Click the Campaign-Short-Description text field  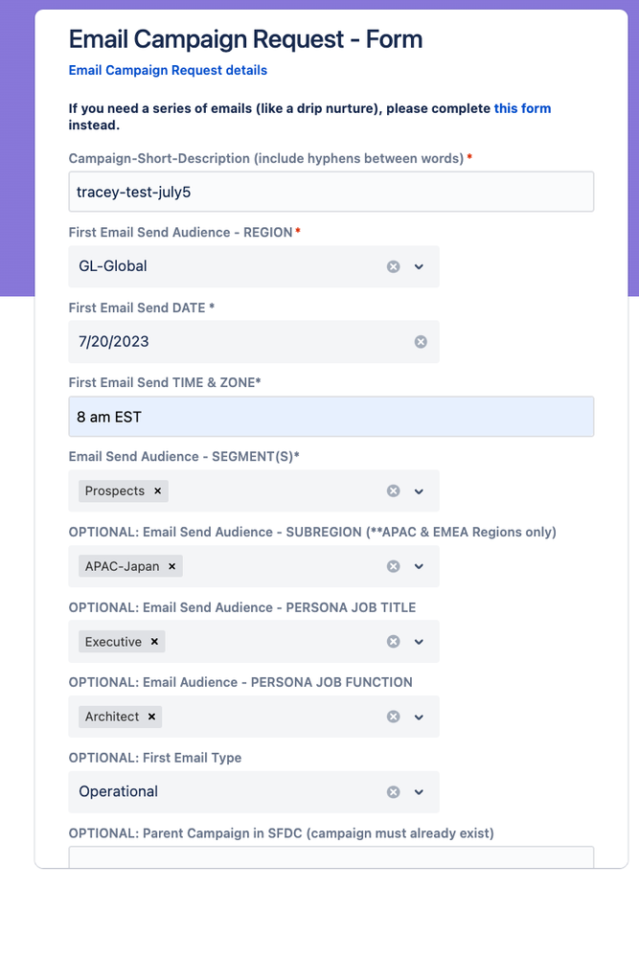(331, 192)
